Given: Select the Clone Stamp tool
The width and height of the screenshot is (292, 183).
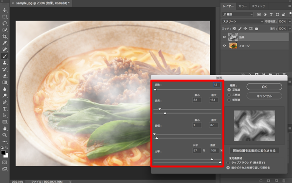Looking at the screenshot, I should coord(5,63).
